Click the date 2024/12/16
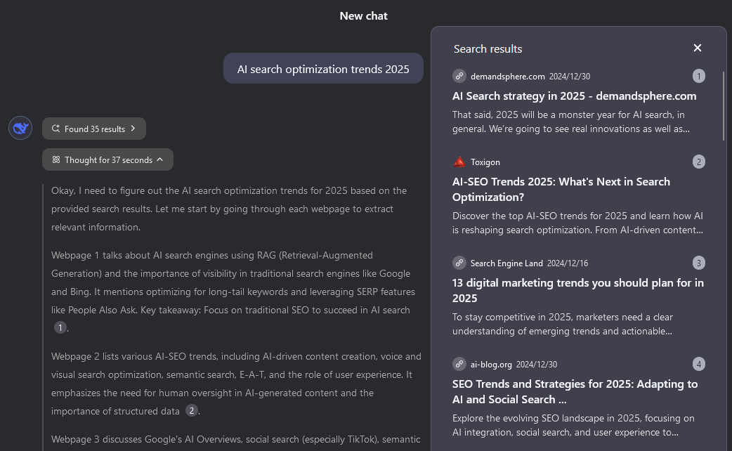 click(567, 263)
